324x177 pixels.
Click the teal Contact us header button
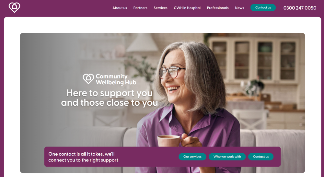pyautogui.click(x=263, y=8)
